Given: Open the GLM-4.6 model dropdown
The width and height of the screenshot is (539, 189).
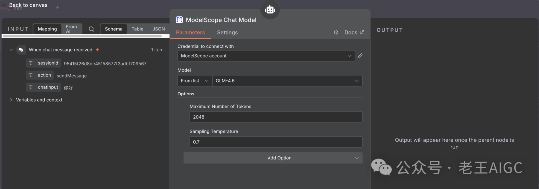Looking at the screenshot, I should tap(287, 81).
